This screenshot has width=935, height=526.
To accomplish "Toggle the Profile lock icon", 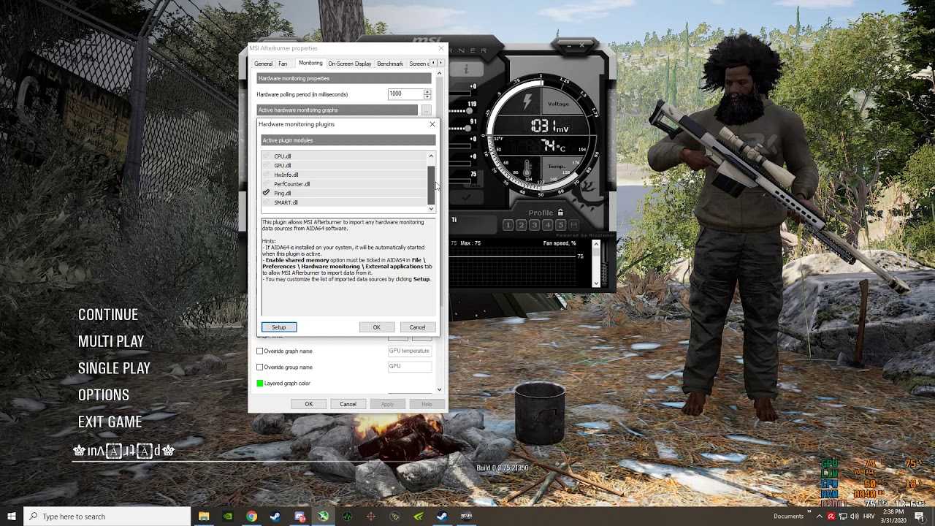I will 560,213.
